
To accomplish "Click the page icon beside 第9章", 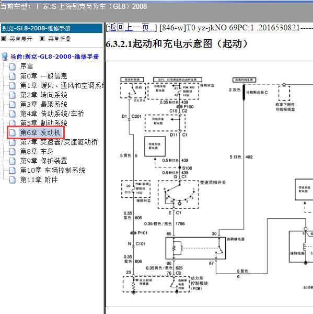I will (x=13, y=161).
